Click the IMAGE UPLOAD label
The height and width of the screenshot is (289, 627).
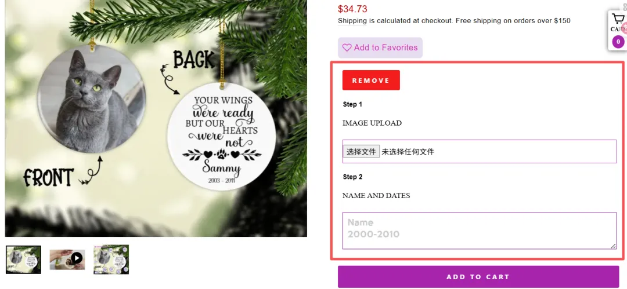pos(372,123)
